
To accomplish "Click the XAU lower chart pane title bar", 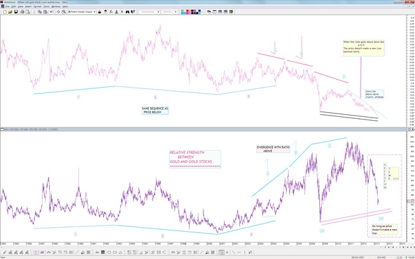I will click(203, 129).
